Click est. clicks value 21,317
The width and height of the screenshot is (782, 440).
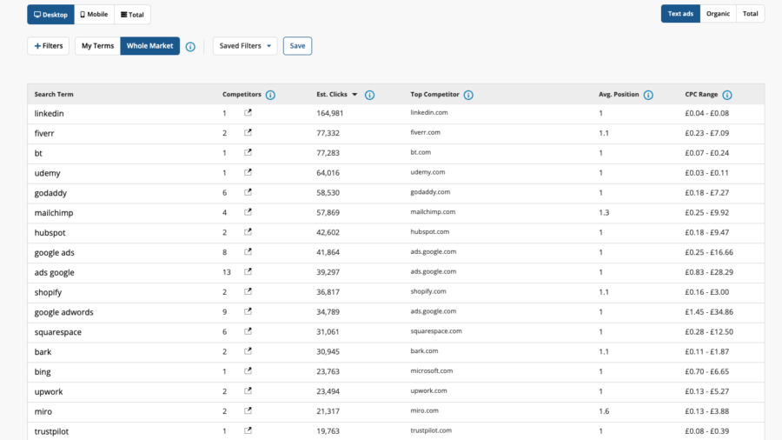pyautogui.click(x=328, y=411)
